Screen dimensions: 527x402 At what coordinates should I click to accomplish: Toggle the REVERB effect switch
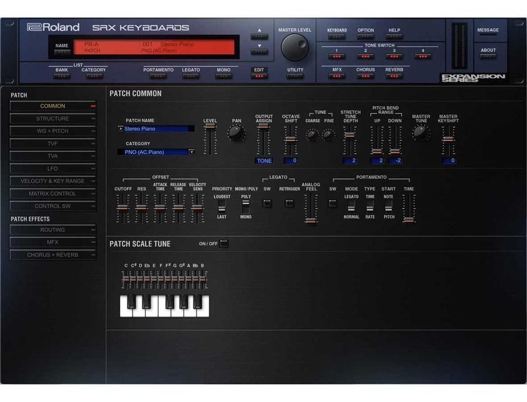394,76
